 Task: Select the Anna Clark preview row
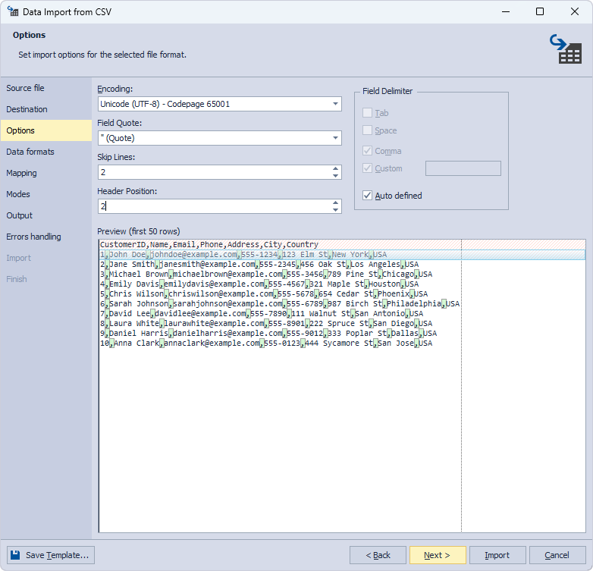(x=342, y=343)
